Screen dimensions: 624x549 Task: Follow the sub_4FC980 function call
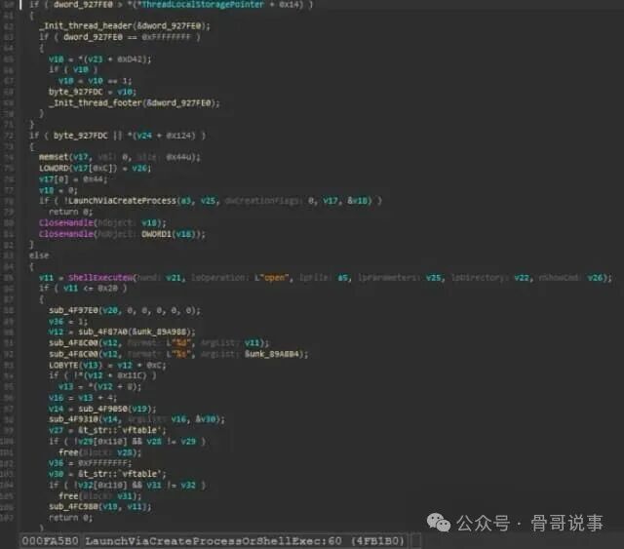pos(74,507)
